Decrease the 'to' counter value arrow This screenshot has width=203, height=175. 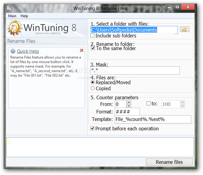point(182,106)
